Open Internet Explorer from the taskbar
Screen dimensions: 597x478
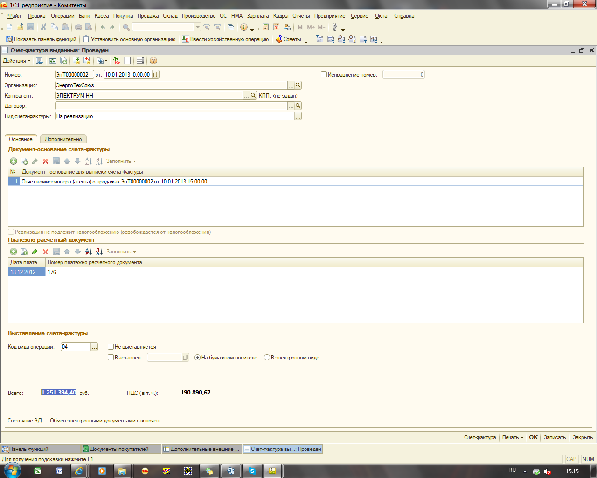click(x=79, y=471)
